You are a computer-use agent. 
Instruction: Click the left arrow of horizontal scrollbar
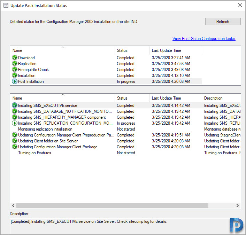pos(13,205)
